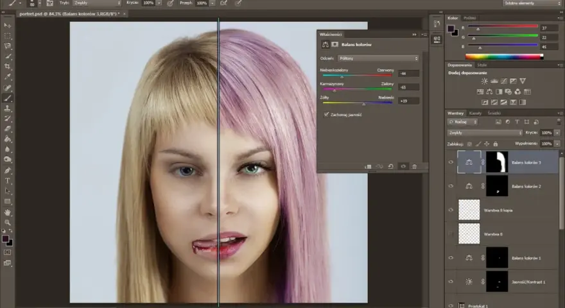Screen dimensions: 565x308
Task: Collapse Właściwości panel with double-arrow button
Action: click(414, 35)
